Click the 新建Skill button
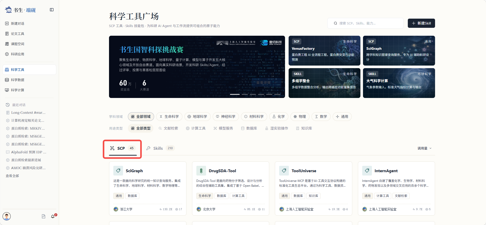The width and height of the screenshot is (486, 225). click(421, 23)
